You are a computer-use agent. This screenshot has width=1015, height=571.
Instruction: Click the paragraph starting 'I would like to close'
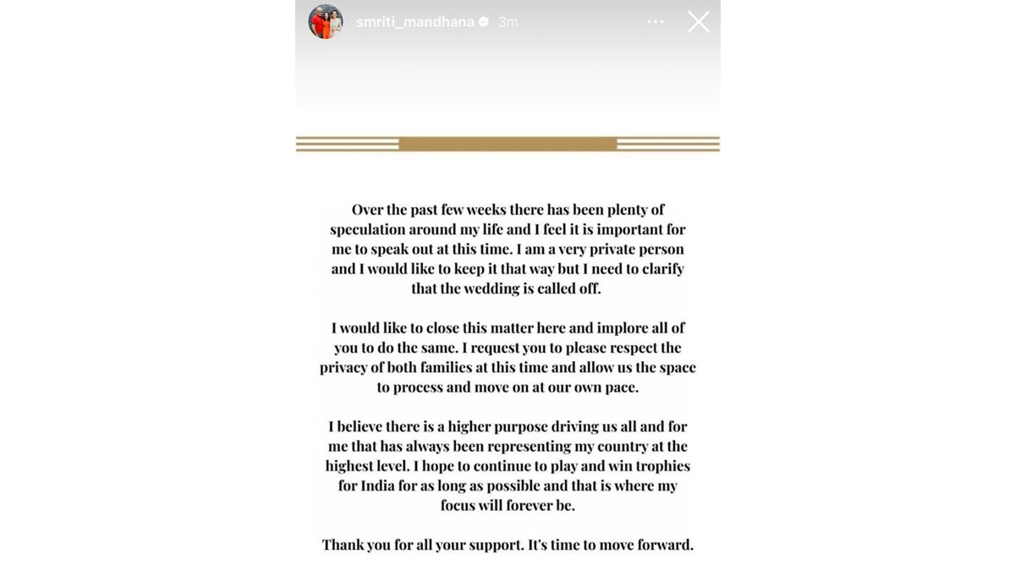point(507,357)
